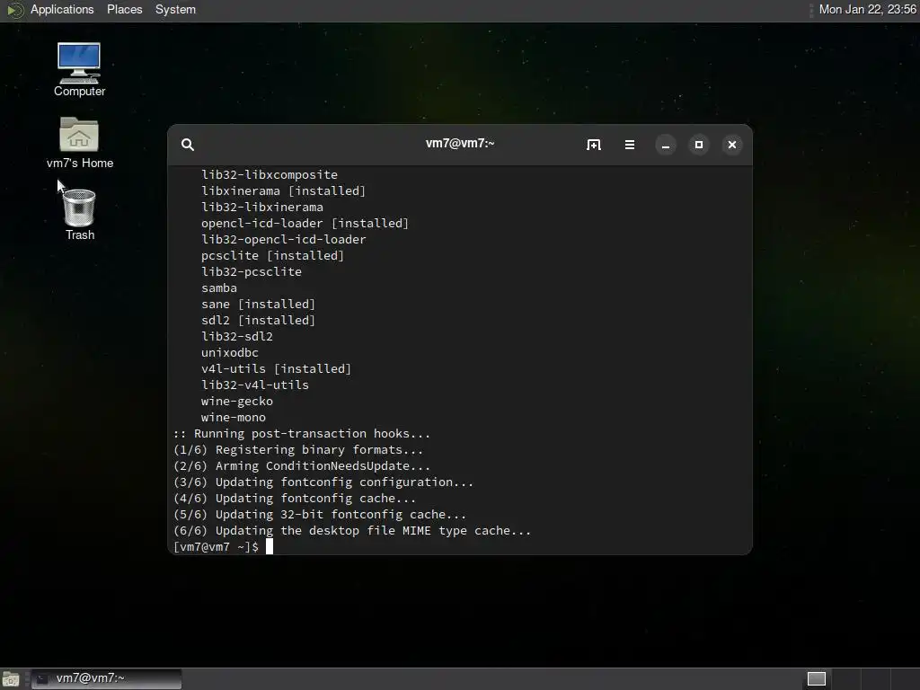Click '(1/6) Registering binary formats...' line
920x690 pixels.
(x=298, y=450)
